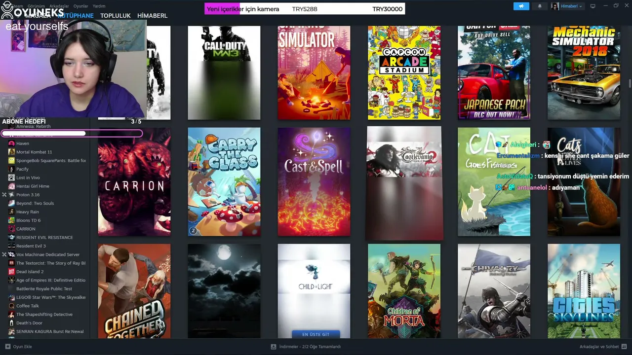Click the Hentai Girl Hime icon
The image size is (632, 355).
click(11, 186)
